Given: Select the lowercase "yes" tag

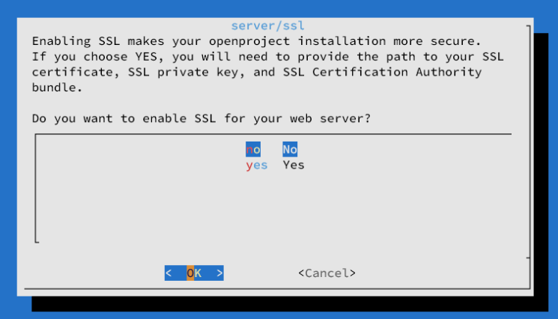Looking at the screenshot, I should click(256, 165).
